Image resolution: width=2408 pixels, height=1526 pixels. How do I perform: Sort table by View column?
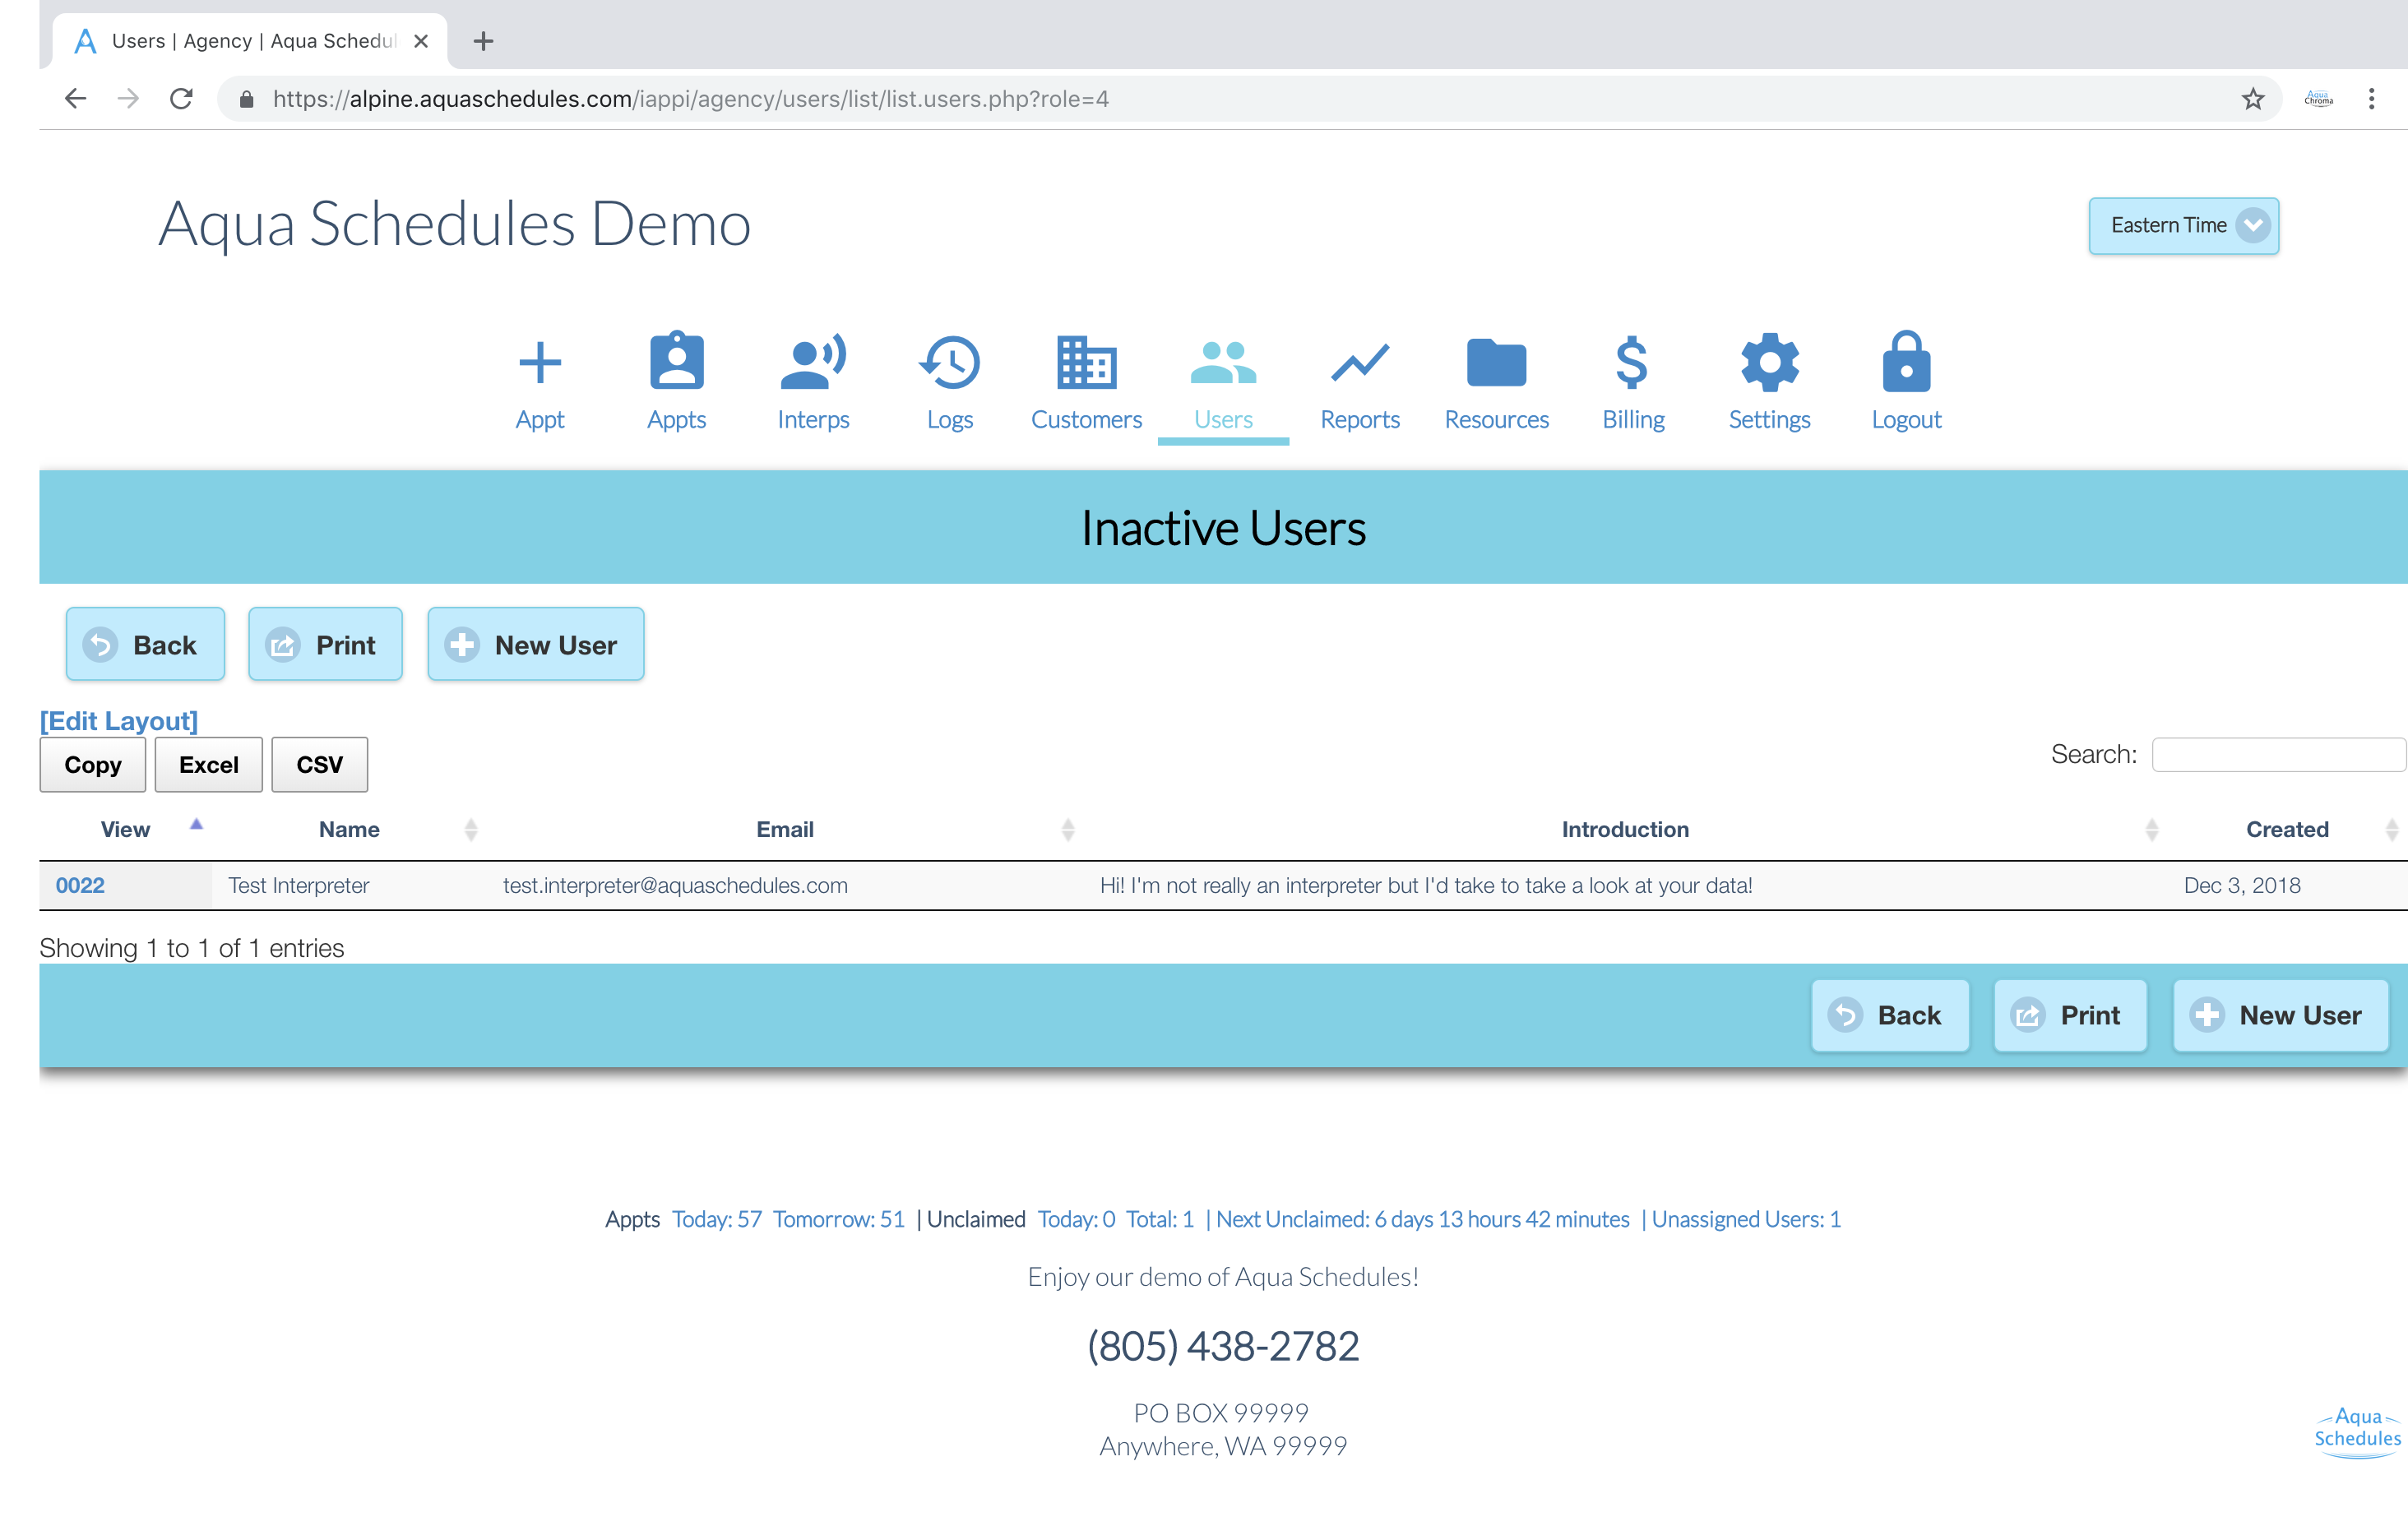[126, 829]
